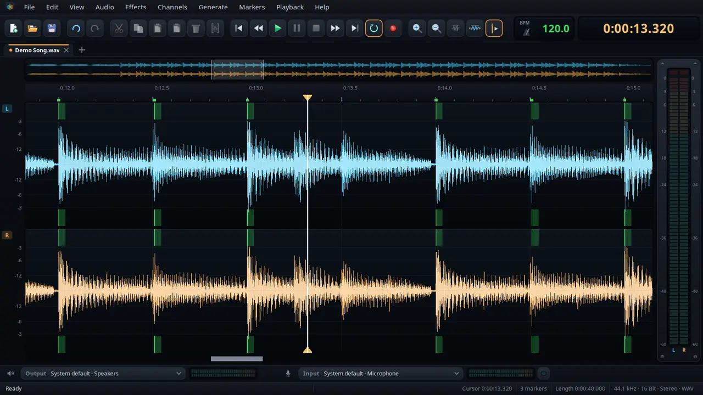The width and height of the screenshot is (703, 395).
Task: Save the project with the floppy disk icon
Action: (52, 29)
